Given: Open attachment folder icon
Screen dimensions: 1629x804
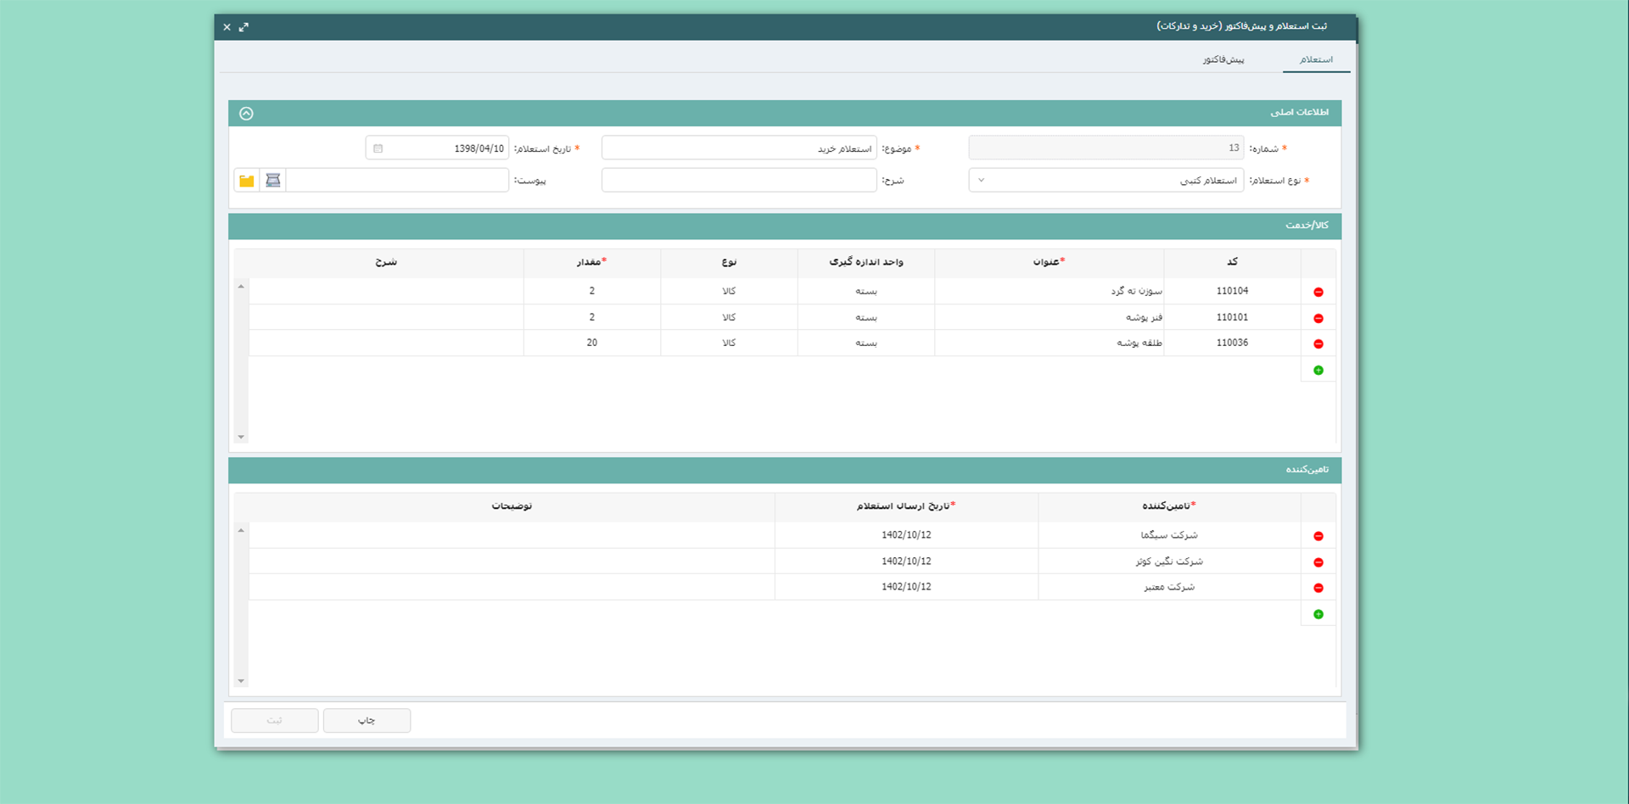Looking at the screenshot, I should 247,181.
